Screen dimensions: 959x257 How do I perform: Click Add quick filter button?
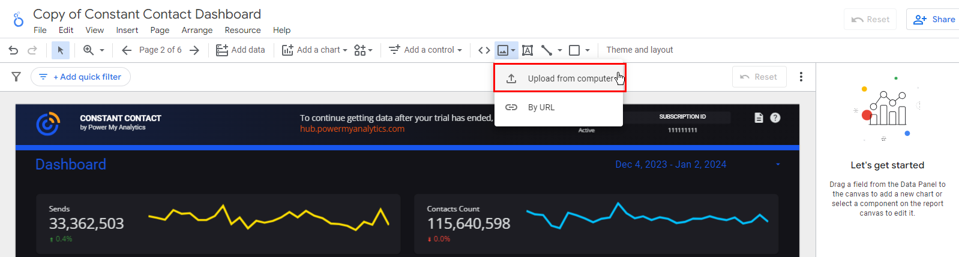point(80,77)
